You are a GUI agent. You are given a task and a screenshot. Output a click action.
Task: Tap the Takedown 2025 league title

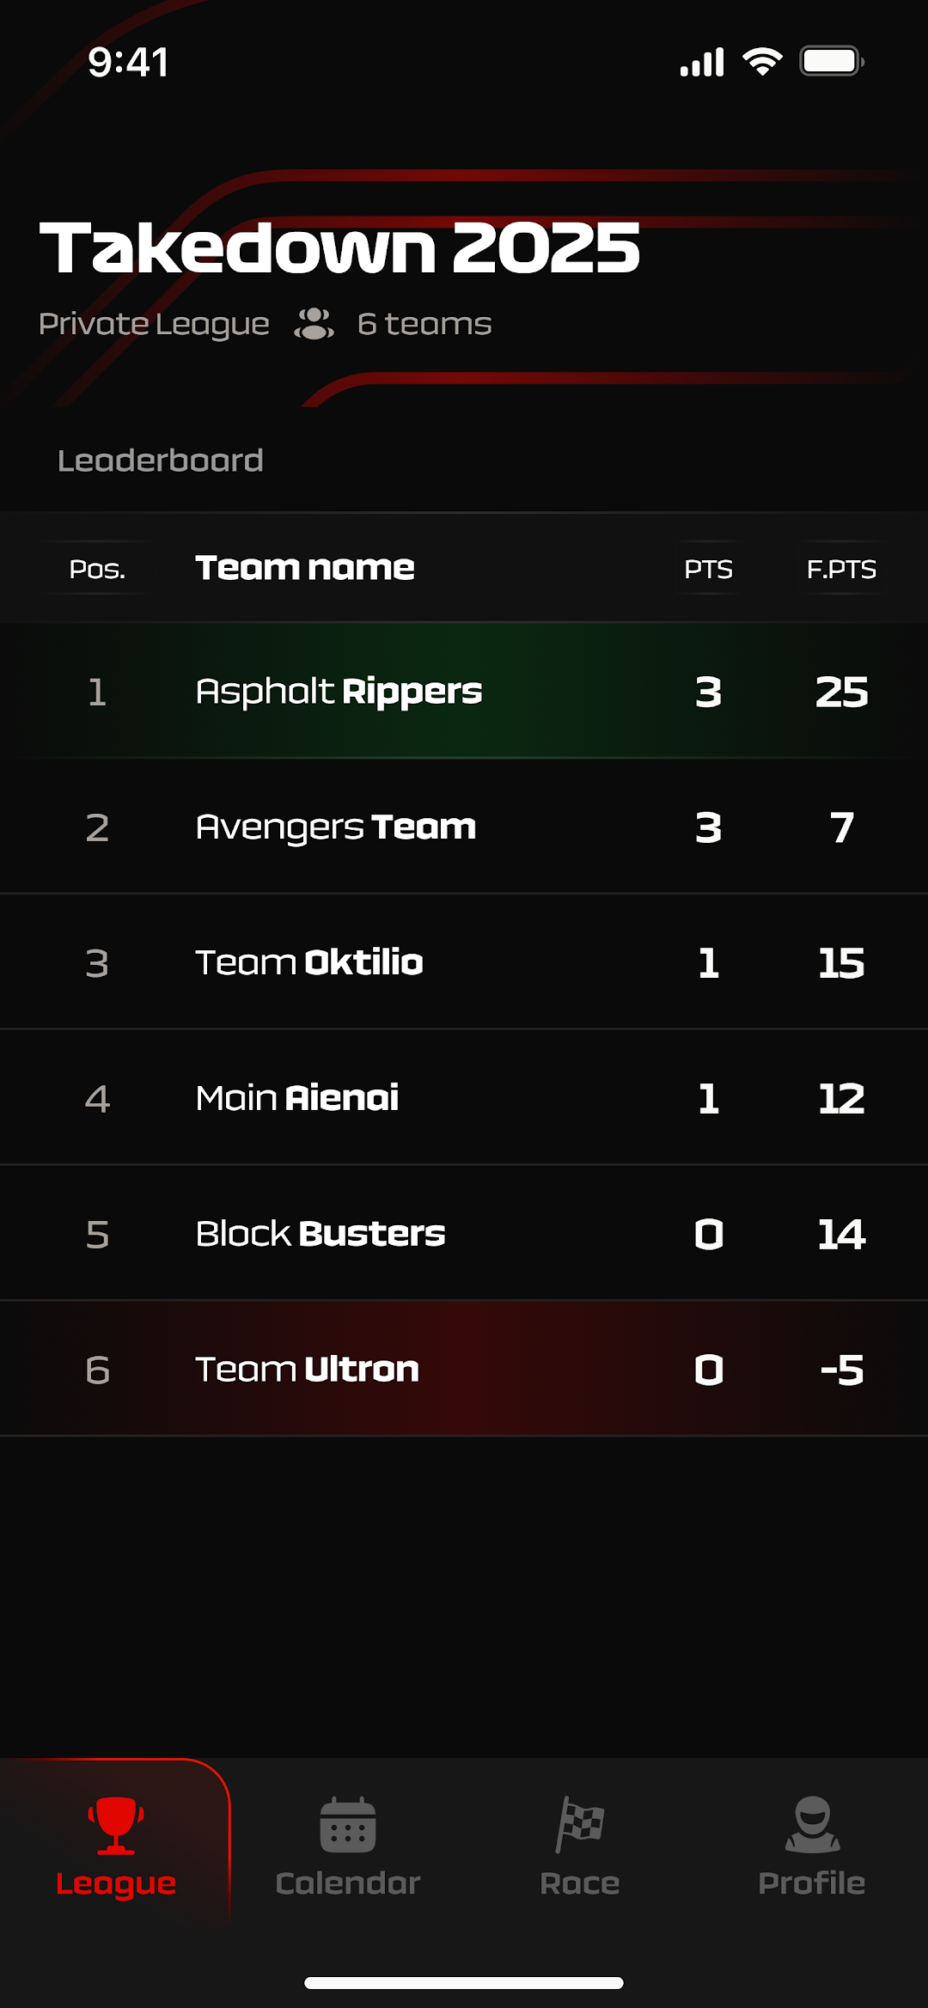[x=340, y=247]
